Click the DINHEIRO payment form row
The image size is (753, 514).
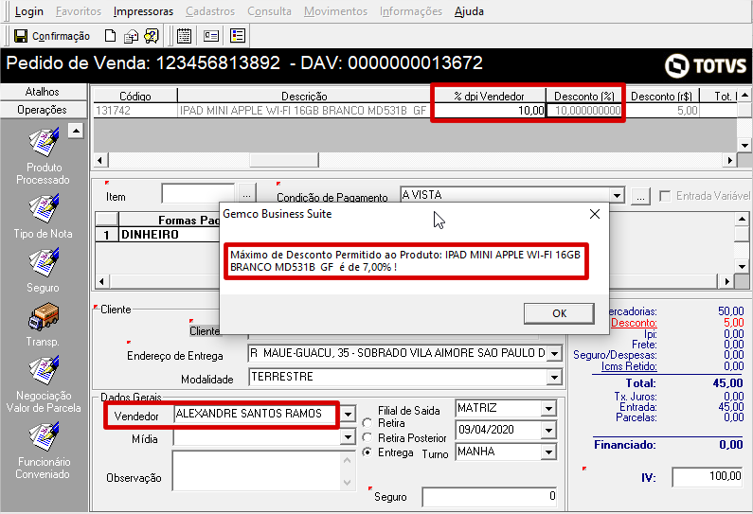(169, 235)
